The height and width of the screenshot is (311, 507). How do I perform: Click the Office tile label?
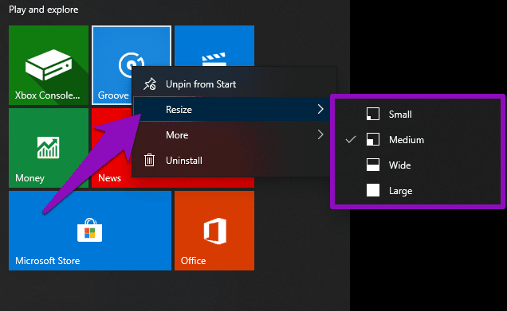(193, 261)
